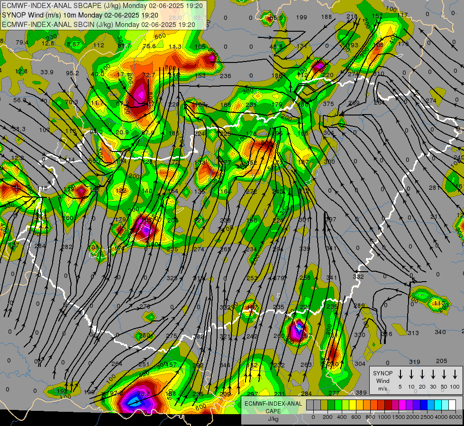Viewport: 464px width, 426px height.
Task: Click the 379 value on the map
Action: click(x=279, y=278)
